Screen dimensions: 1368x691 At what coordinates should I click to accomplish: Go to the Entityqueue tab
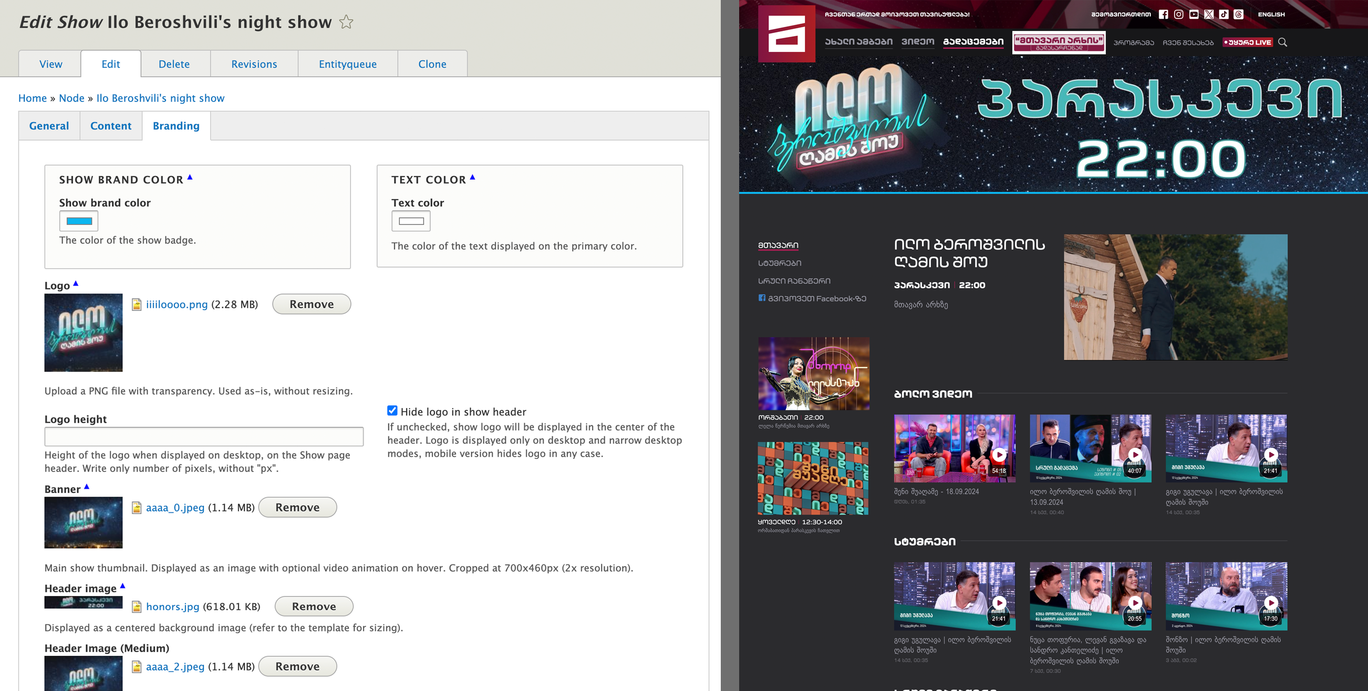(347, 64)
